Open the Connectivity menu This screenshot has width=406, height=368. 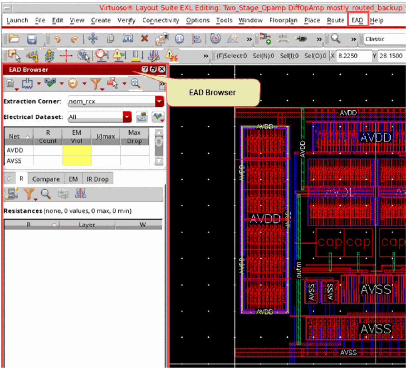[x=160, y=20]
